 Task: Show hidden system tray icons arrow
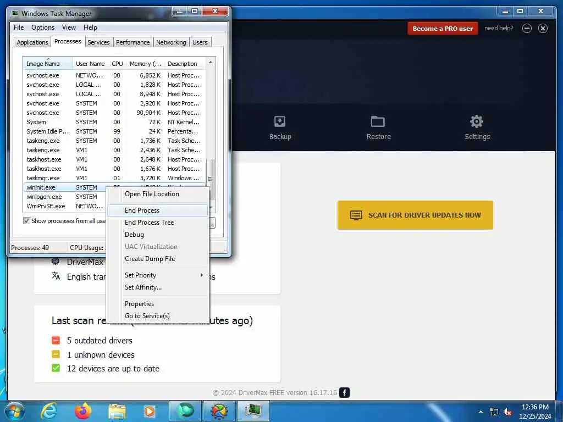point(481,412)
